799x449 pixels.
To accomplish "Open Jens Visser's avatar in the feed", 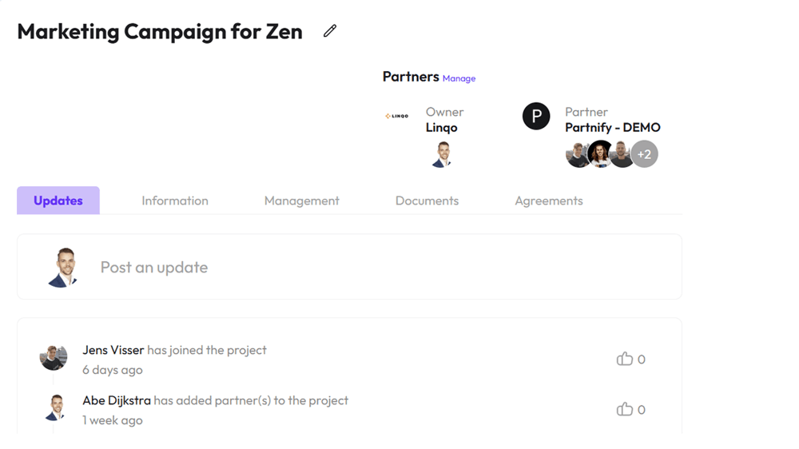I will (x=54, y=358).
